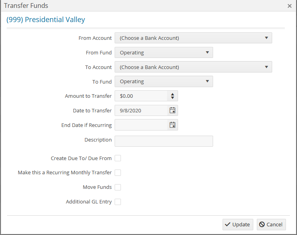Screen dimensions: 297x235
Task: Tick the Move Funds checkbox
Action: (118, 187)
